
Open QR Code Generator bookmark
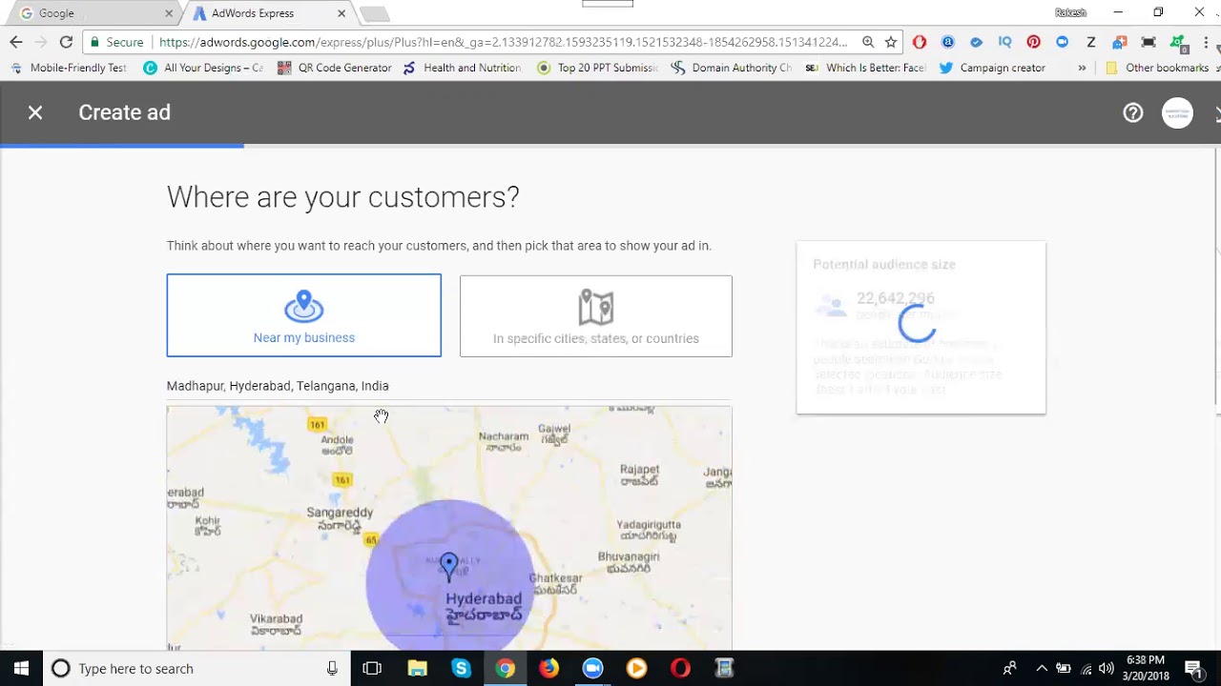(335, 68)
